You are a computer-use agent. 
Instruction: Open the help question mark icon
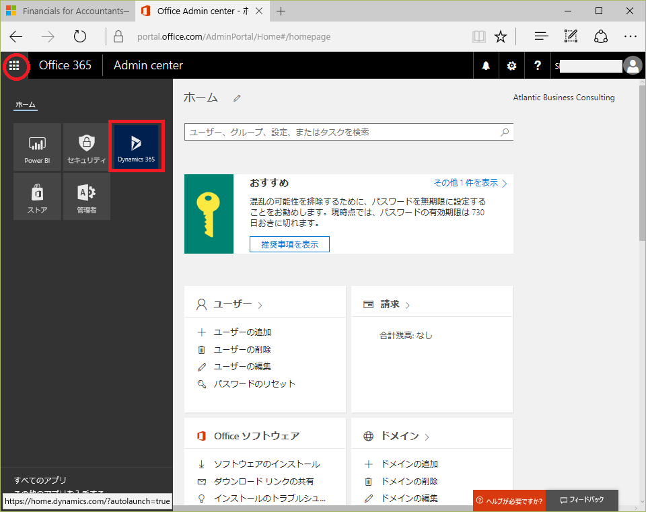(x=537, y=65)
